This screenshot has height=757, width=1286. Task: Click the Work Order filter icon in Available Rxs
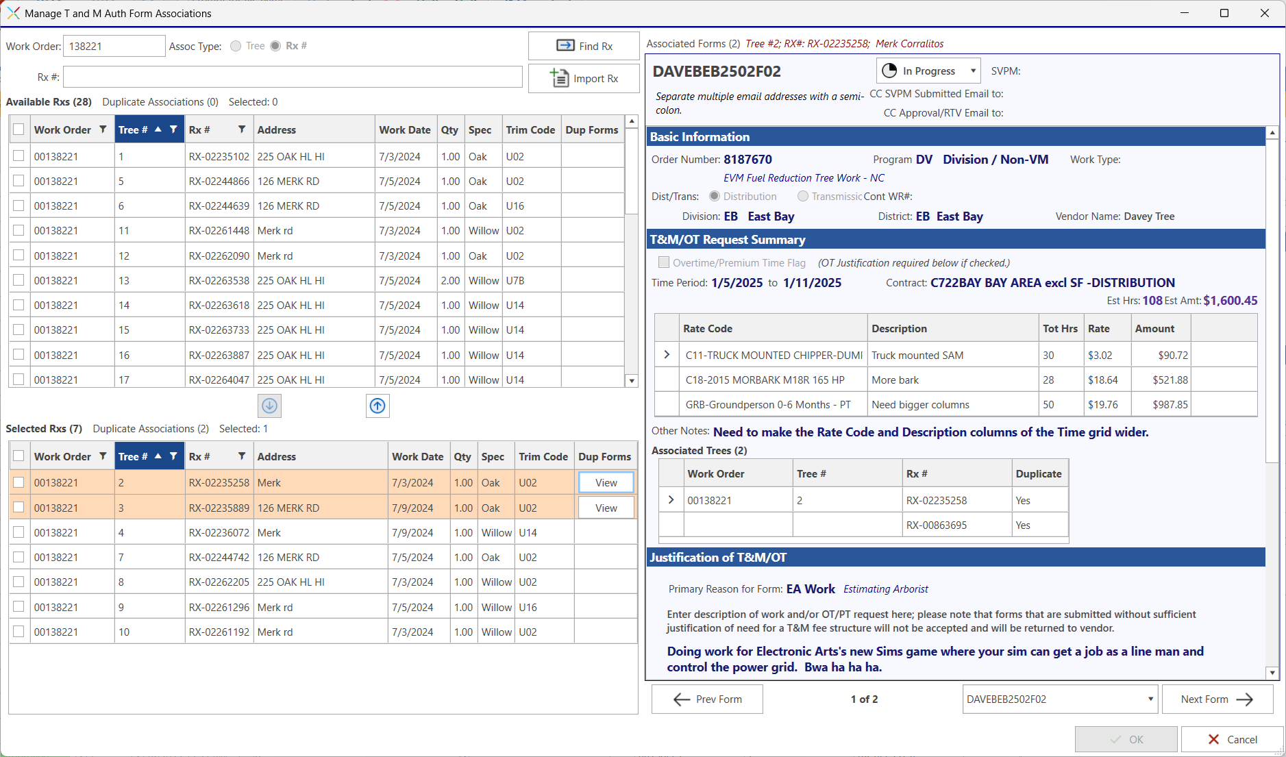pos(103,129)
